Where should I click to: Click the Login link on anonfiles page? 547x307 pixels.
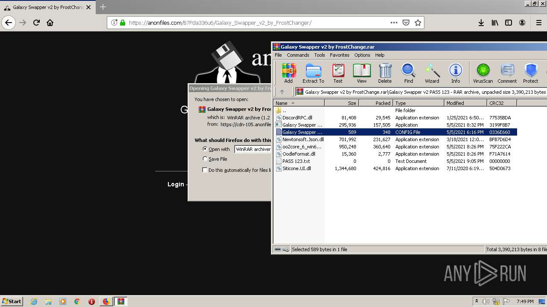pos(176,184)
